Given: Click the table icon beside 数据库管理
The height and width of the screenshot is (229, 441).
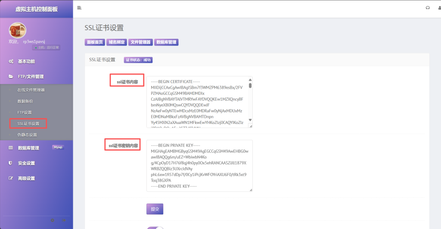Looking at the screenshot, I should [11, 148].
